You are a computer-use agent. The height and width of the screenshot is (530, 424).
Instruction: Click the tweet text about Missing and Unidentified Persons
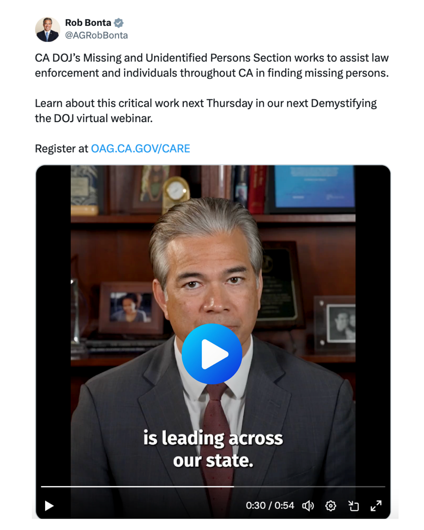pyautogui.click(x=212, y=65)
